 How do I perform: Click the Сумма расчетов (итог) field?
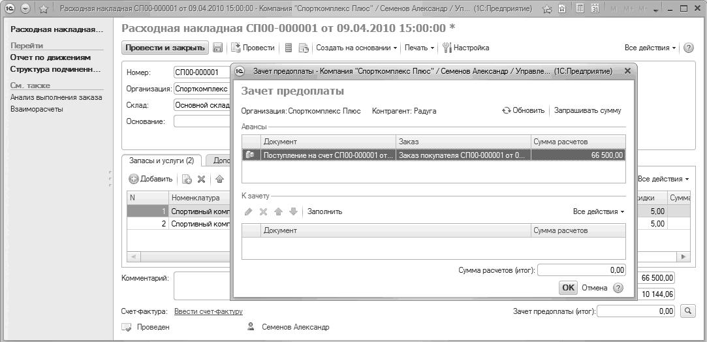coord(582,270)
